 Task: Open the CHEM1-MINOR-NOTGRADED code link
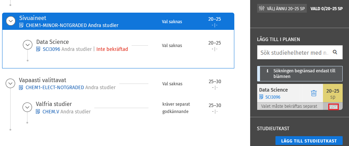coord(56,25)
